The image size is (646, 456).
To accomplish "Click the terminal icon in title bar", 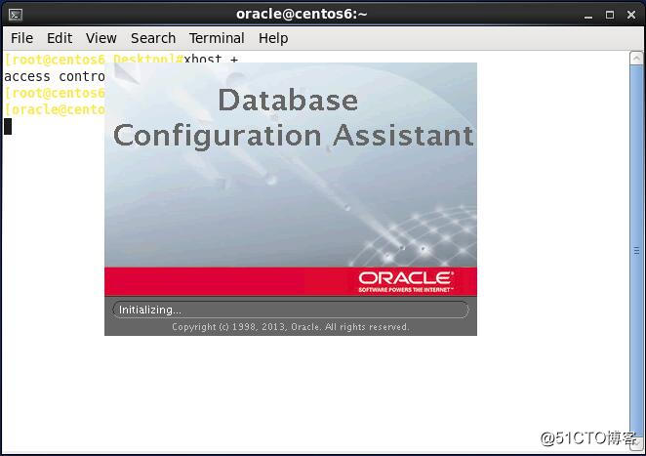I will point(16,15).
